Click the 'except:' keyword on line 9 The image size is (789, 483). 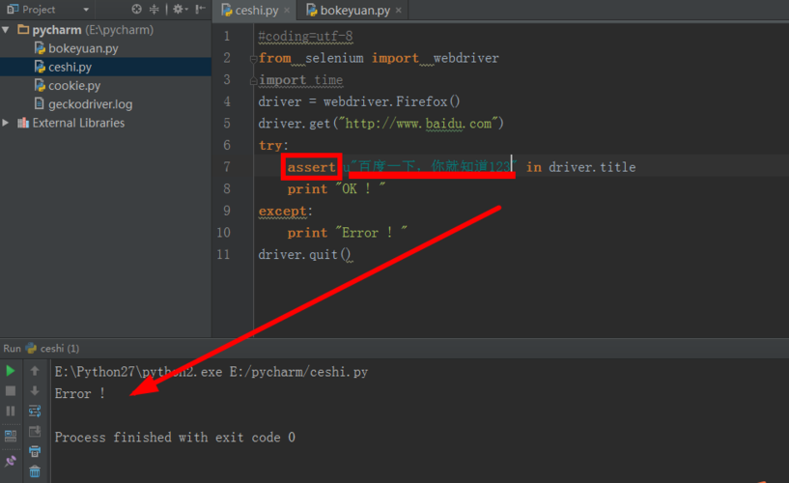point(285,211)
